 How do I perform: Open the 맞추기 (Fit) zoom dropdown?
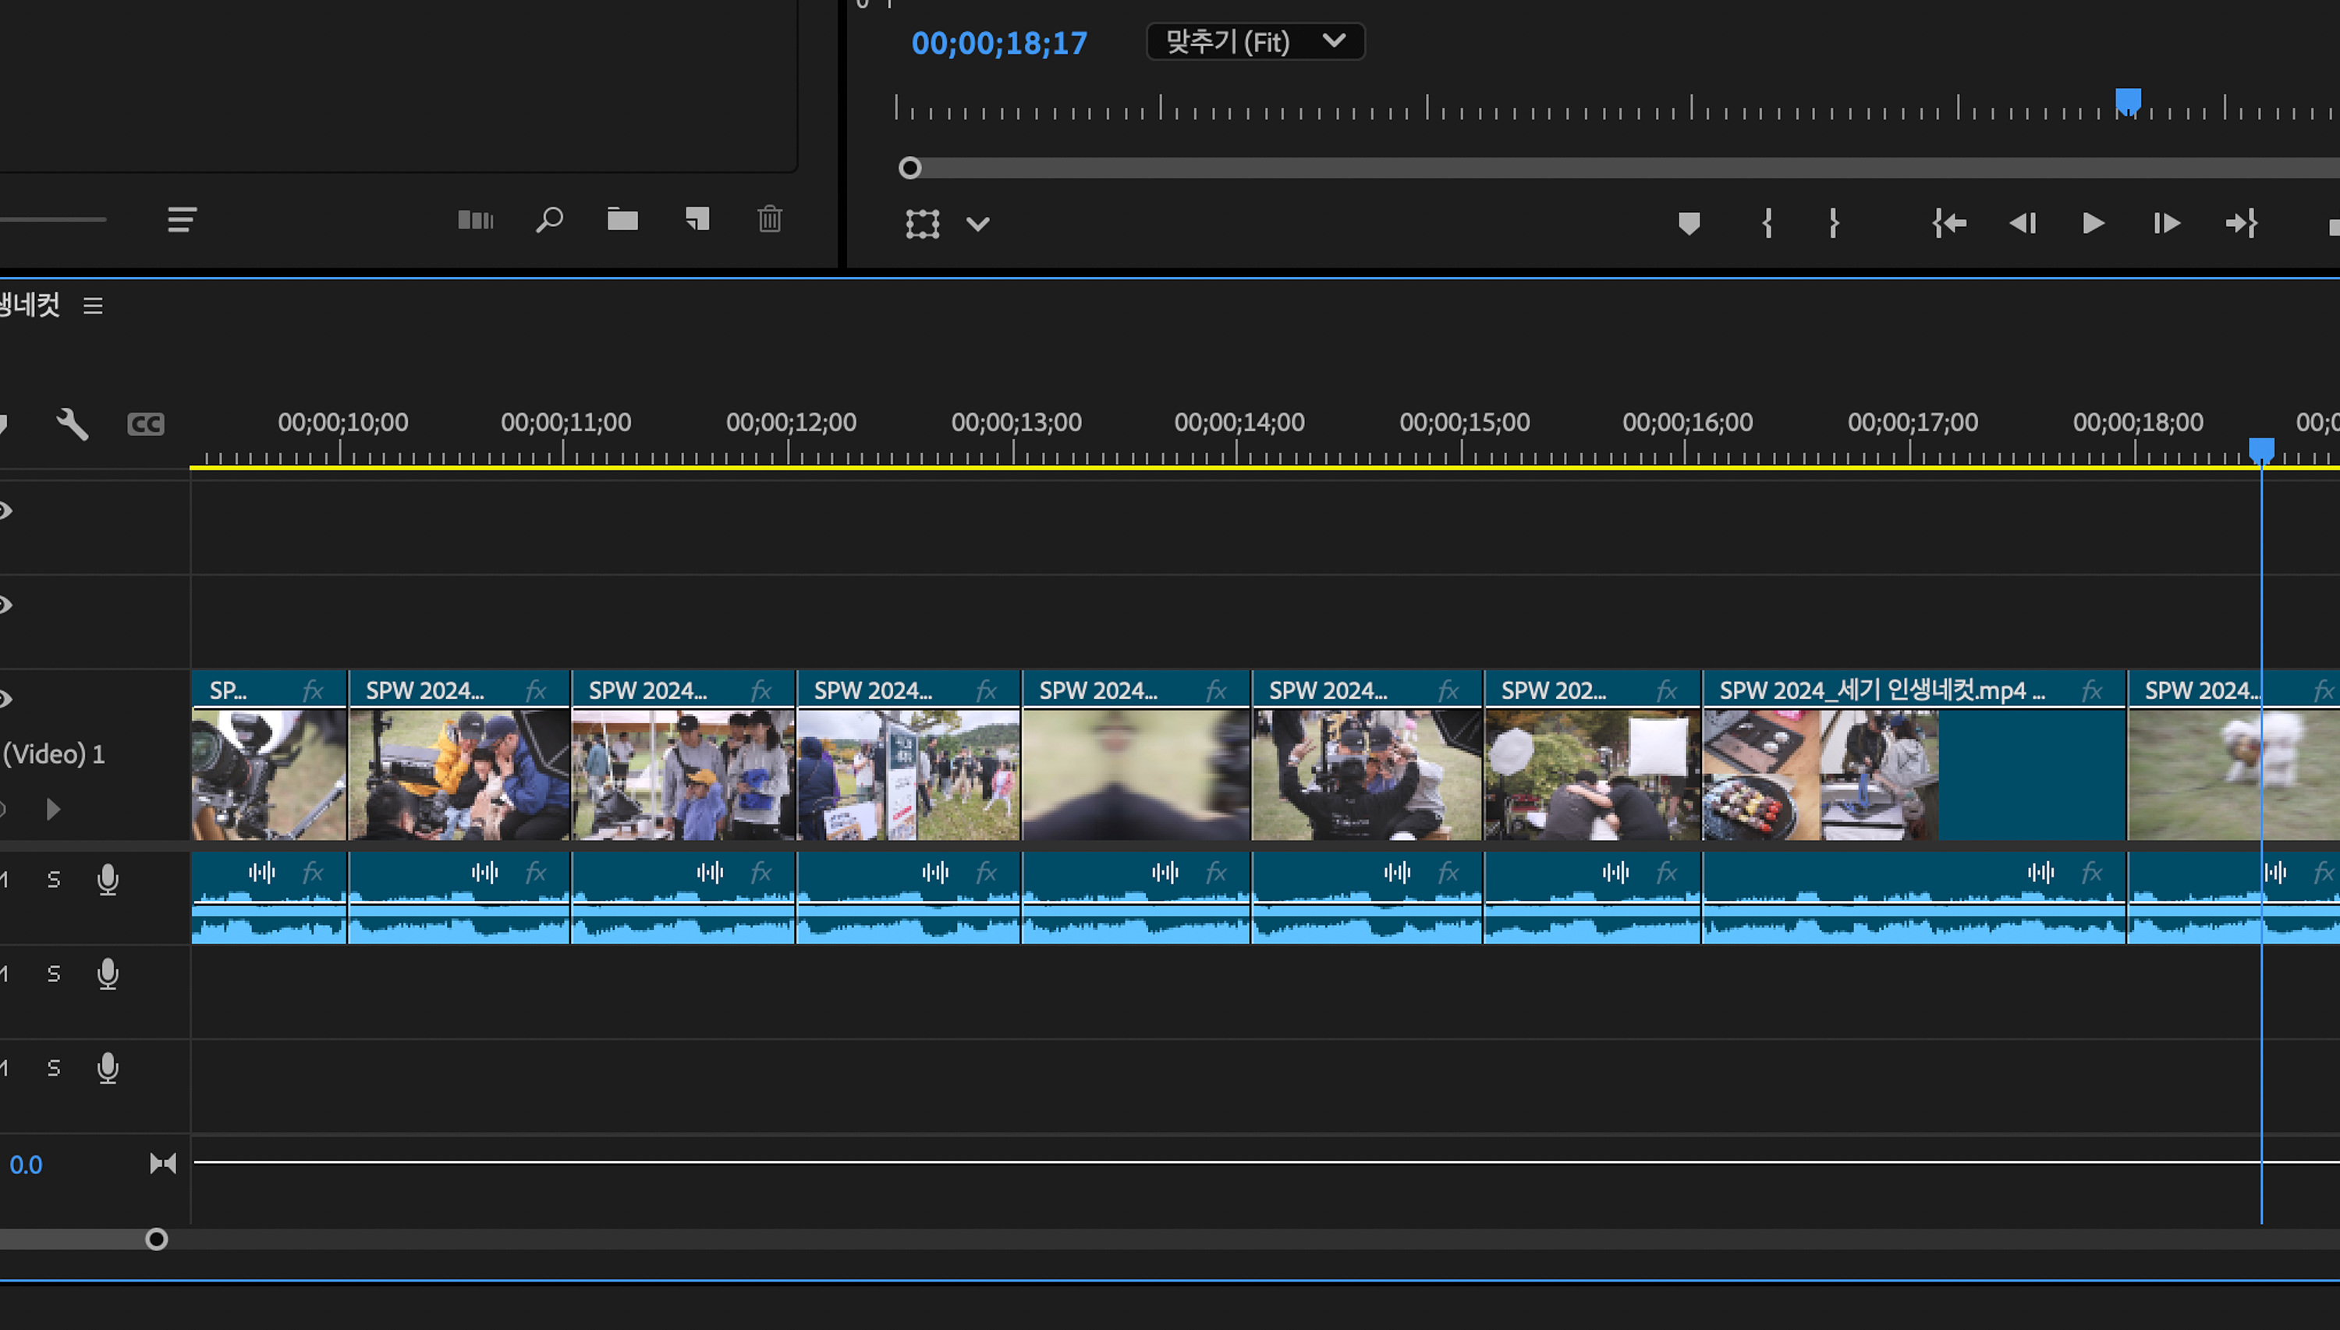(x=1254, y=42)
